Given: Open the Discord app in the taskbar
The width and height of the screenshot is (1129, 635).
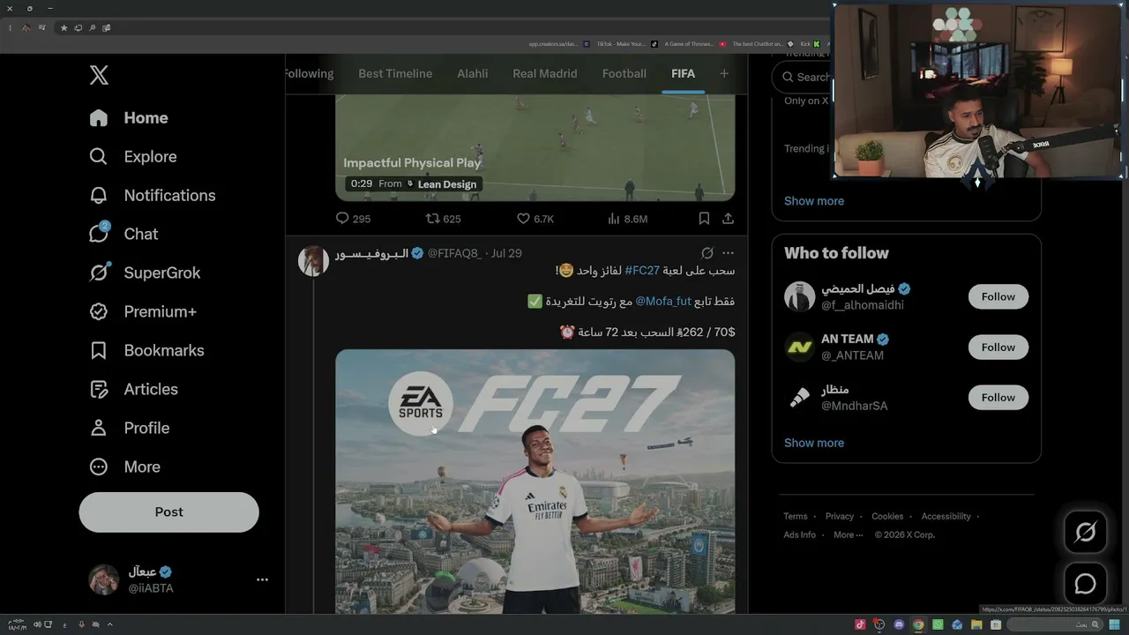Looking at the screenshot, I should (899, 625).
